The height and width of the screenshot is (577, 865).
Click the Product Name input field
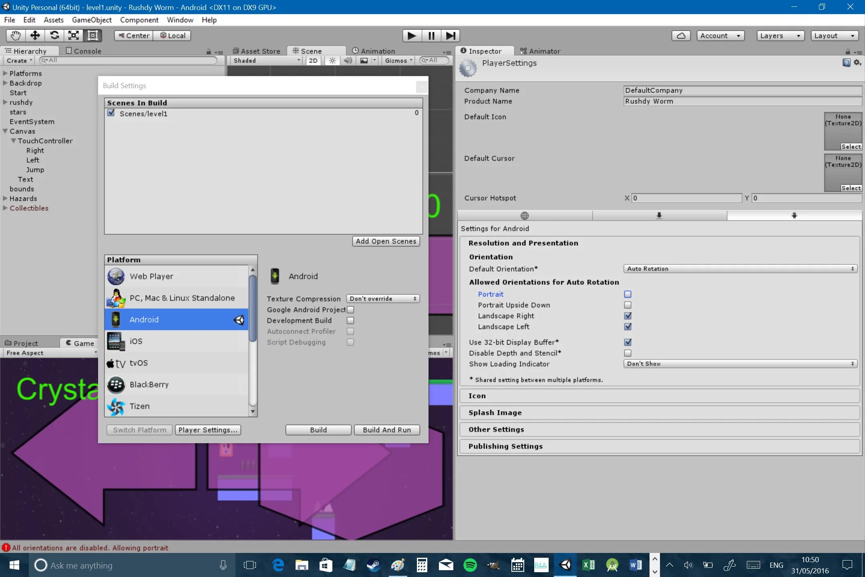(742, 101)
